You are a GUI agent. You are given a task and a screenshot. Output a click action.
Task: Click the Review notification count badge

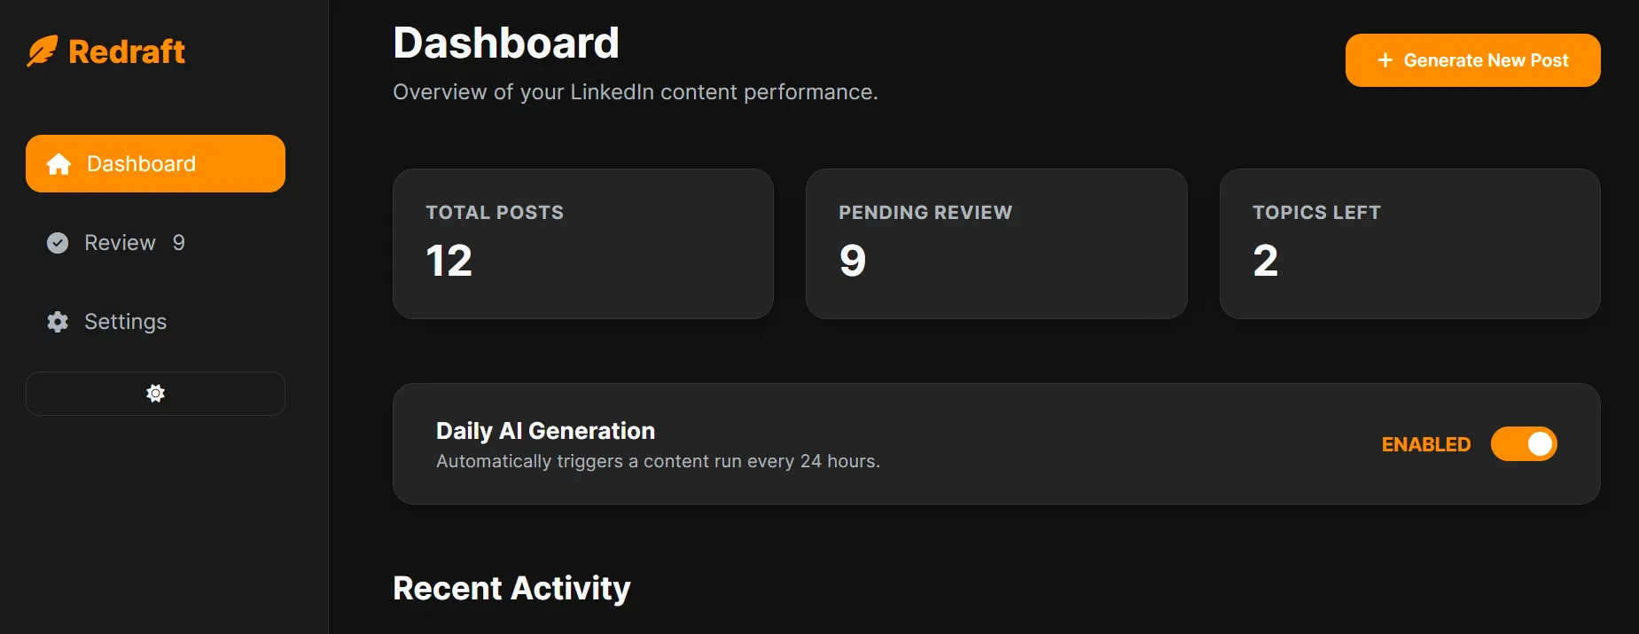(180, 242)
